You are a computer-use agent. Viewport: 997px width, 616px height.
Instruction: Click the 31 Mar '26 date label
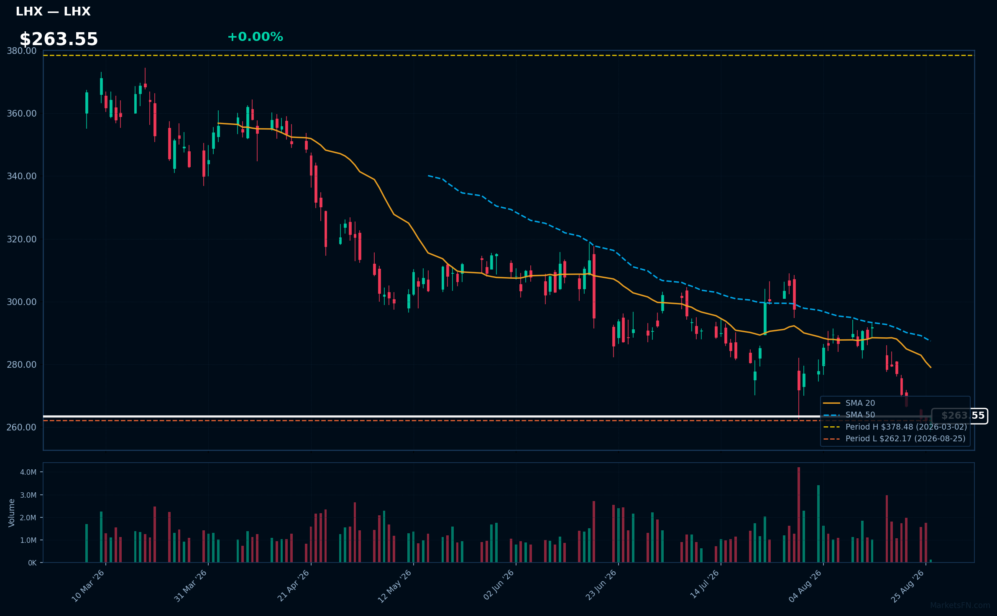[x=190, y=586]
